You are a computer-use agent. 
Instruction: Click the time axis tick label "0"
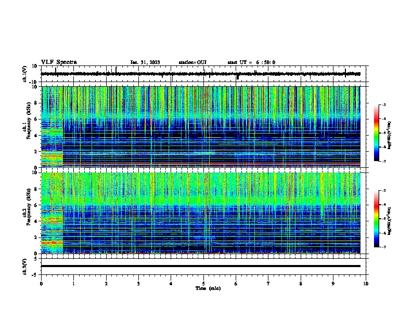[41, 284]
